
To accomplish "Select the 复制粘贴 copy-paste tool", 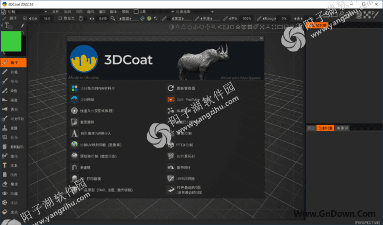I will pos(14,146).
